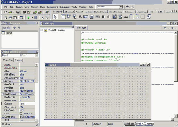Click the code editor scroll down arrow
The width and height of the screenshot is (178, 127).
pos(176,116)
